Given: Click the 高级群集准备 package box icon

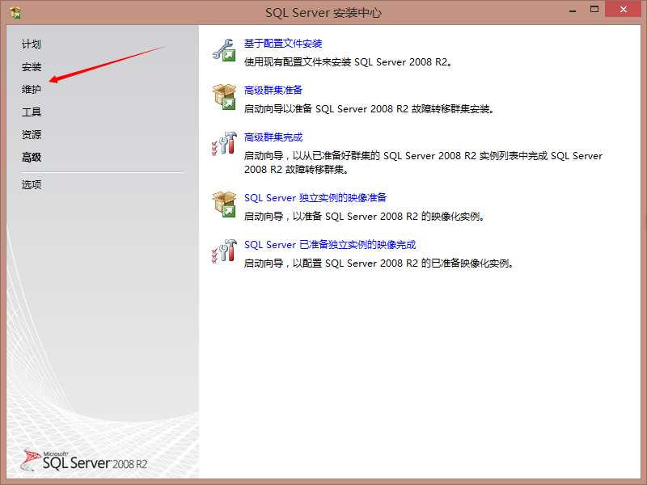Looking at the screenshot, I should click(224, 97).
